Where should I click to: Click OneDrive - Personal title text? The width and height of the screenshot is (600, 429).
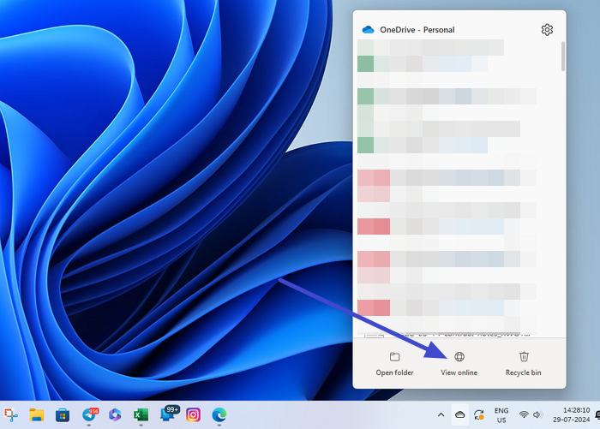click(x=417, y=30)
